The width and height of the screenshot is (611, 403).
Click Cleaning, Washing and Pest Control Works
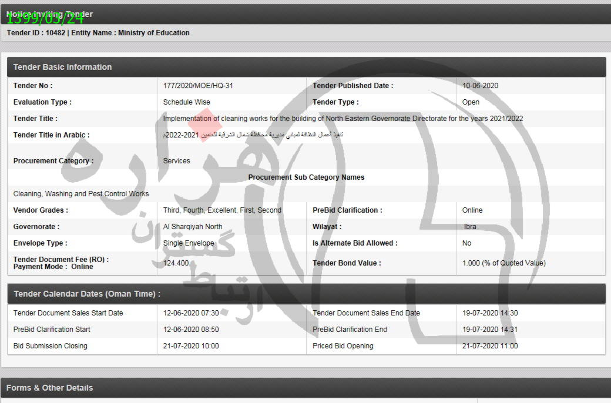click(81, 194)
